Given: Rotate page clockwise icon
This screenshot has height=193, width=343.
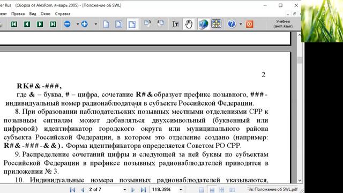Looking at the screenshot, I should click(x=148, y=24).
